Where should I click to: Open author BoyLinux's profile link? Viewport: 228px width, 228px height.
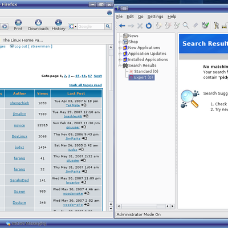[19, 136]
